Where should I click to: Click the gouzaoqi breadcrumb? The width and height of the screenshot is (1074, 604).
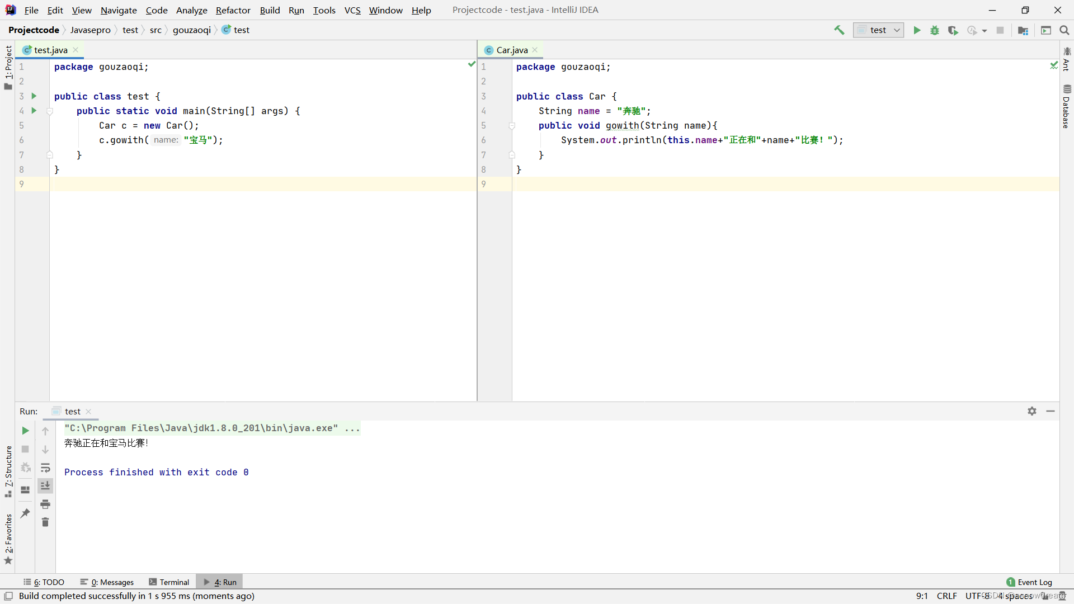[x=192, y=30]
